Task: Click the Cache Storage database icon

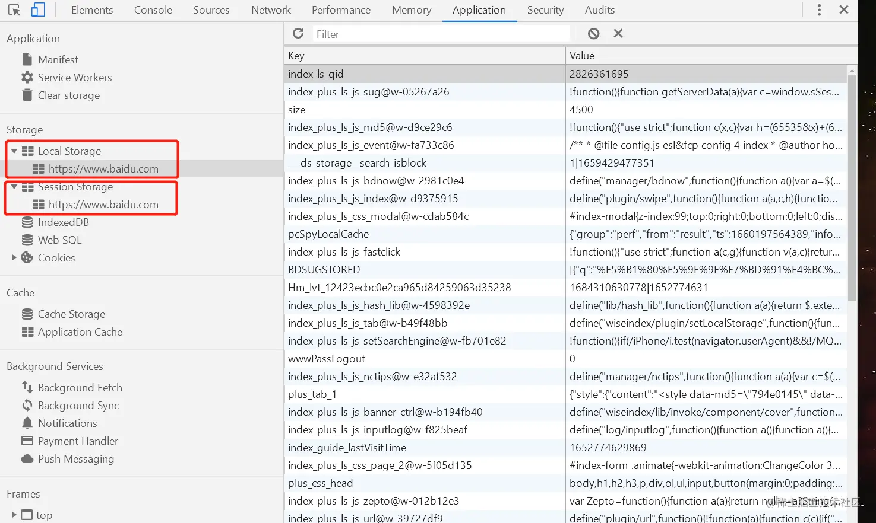Action: (27, 314)
